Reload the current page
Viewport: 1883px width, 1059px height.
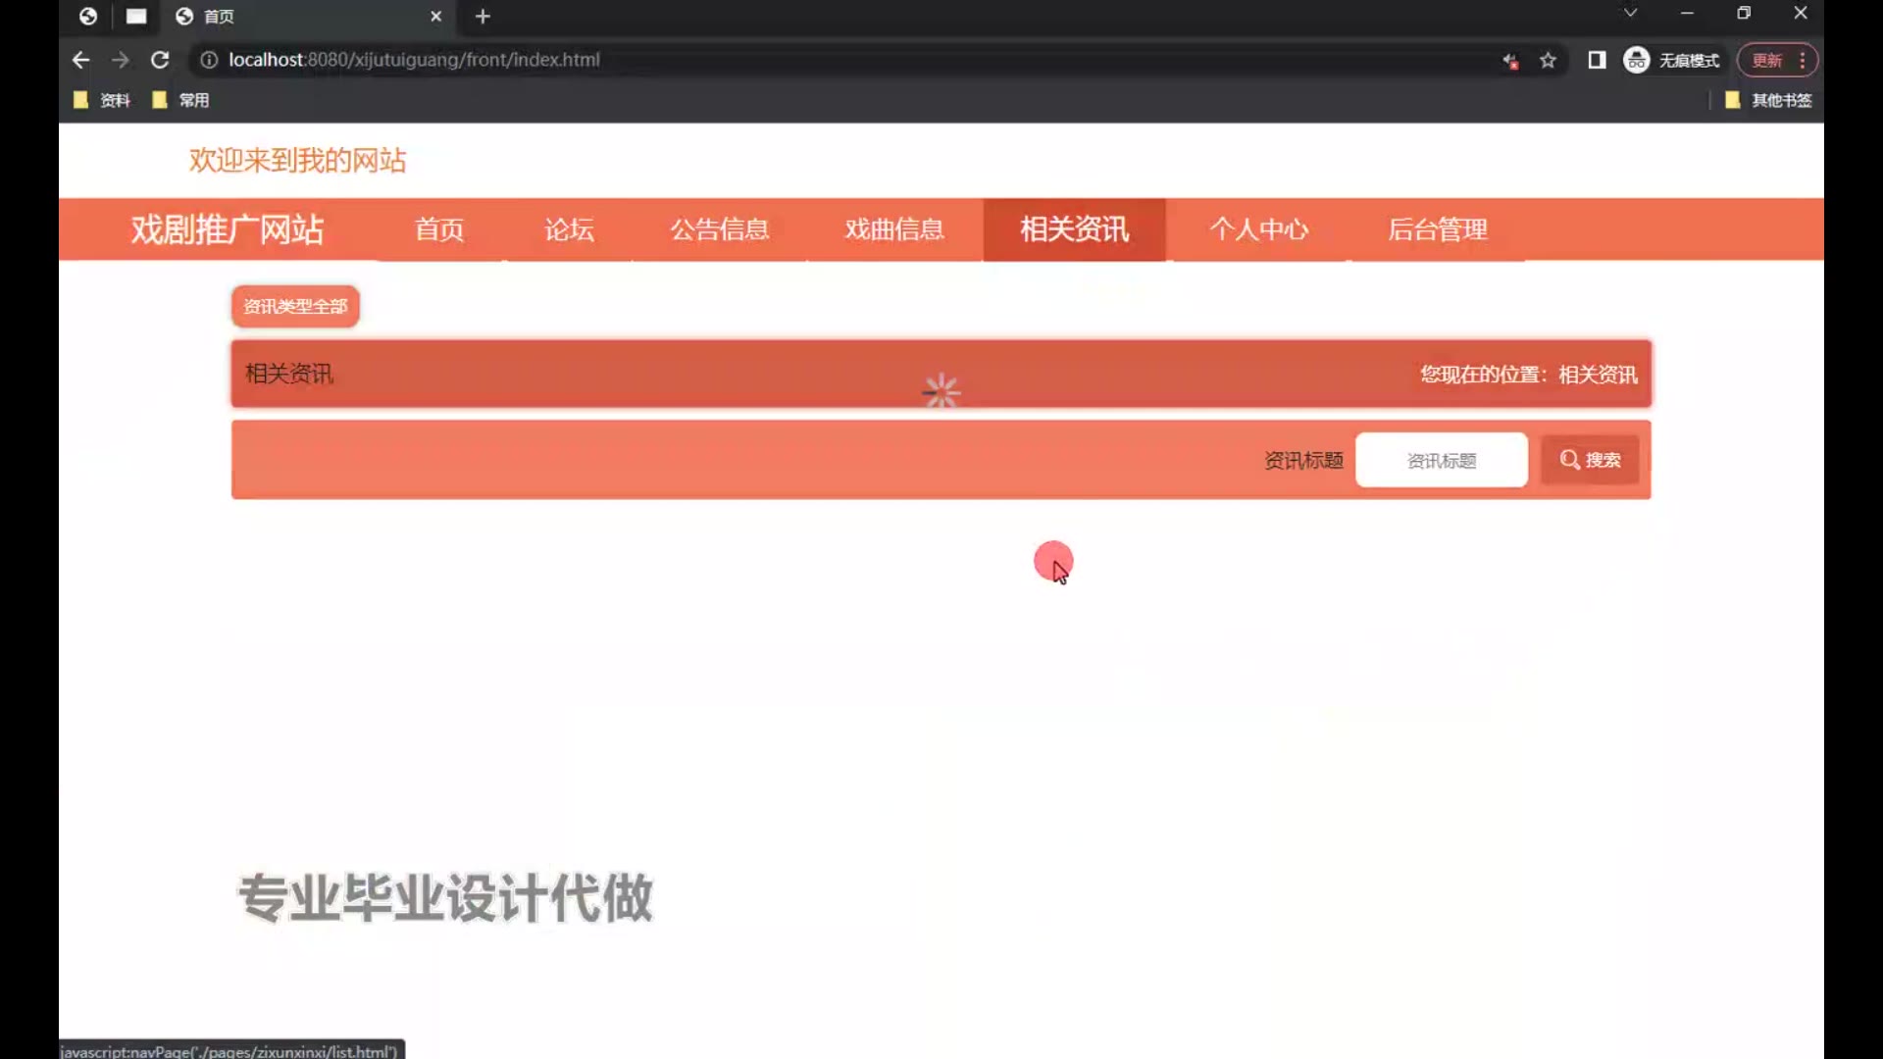tap(160, 60)
